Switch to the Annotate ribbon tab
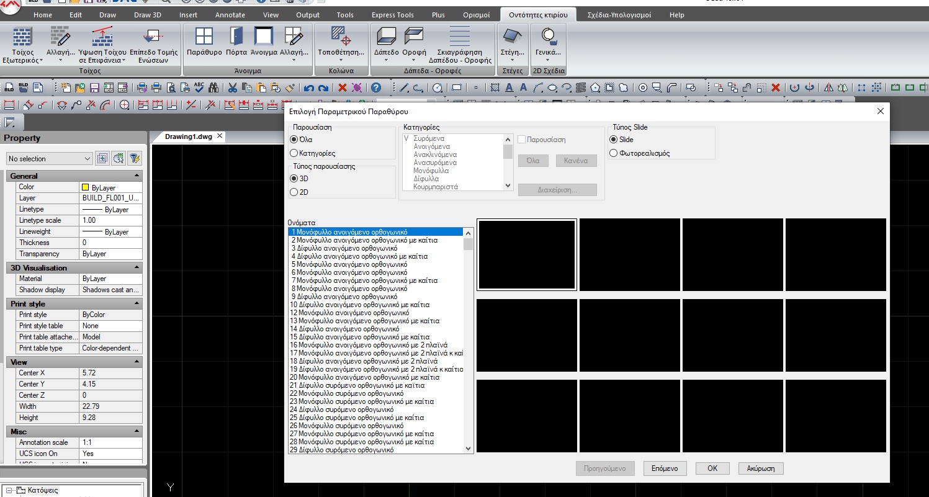 click(230, 15)
